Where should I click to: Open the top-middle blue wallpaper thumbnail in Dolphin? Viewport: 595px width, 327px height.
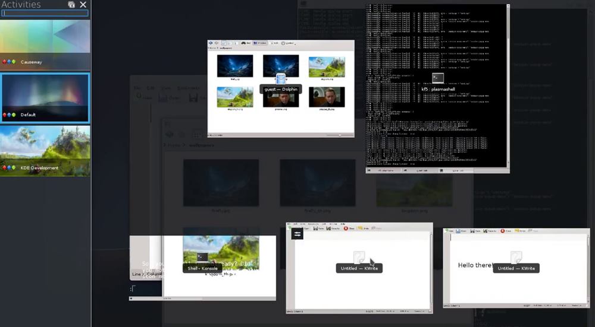(281, 65)
